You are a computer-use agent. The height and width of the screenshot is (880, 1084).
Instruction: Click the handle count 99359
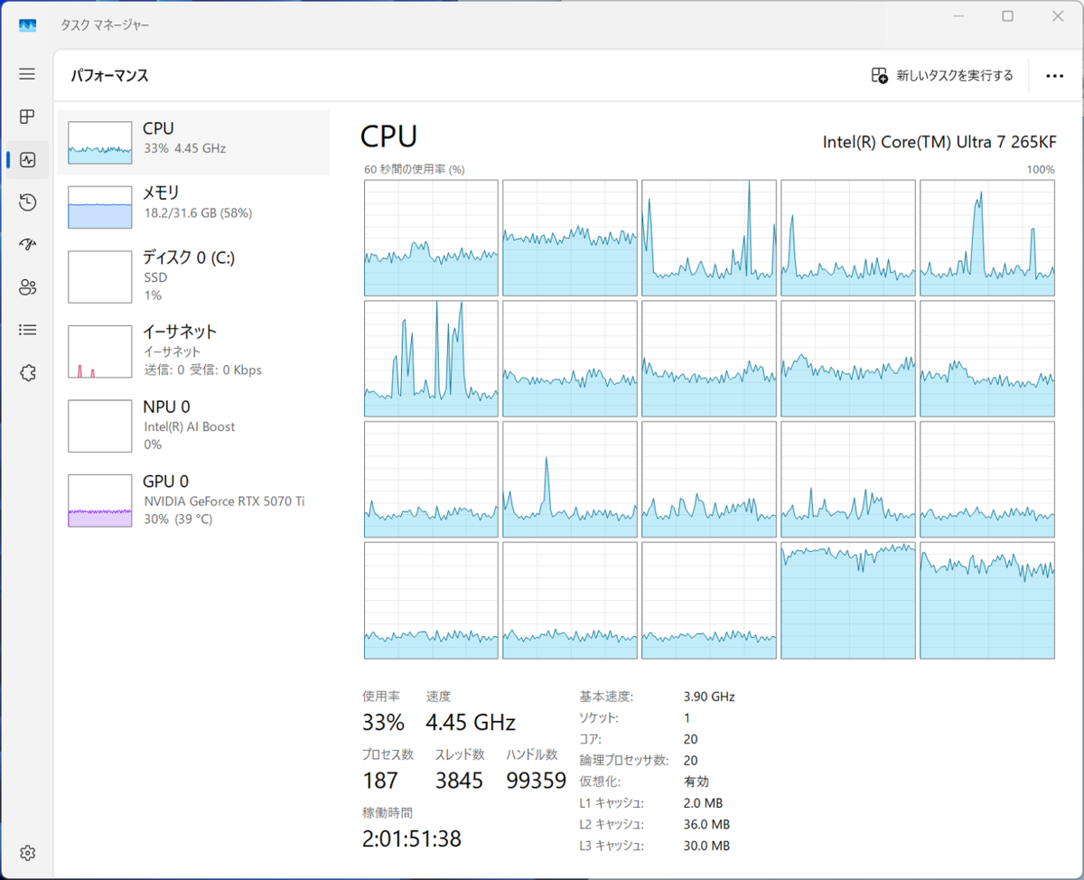[x=537, y=781]
